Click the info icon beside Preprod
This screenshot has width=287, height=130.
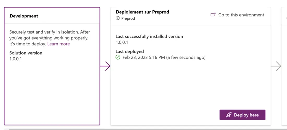(117, 18)
